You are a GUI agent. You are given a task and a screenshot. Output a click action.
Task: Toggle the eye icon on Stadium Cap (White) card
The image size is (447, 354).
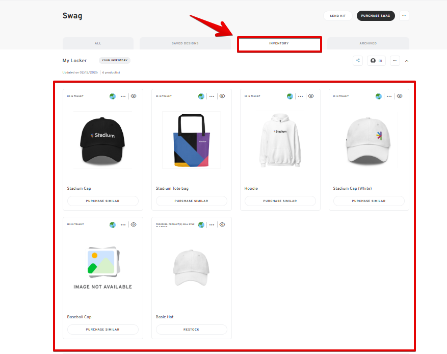pos(400,96)
